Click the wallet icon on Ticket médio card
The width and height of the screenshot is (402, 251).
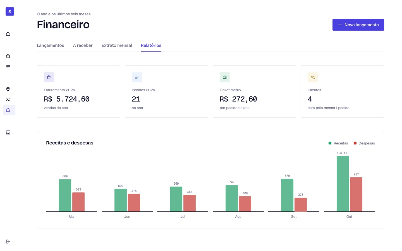[225, 77]
